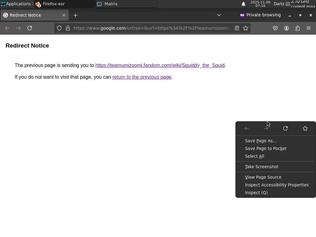Select the Redirect Notice tab
Viewport: 316px width, 237px height.
click(x=35, y=15)
